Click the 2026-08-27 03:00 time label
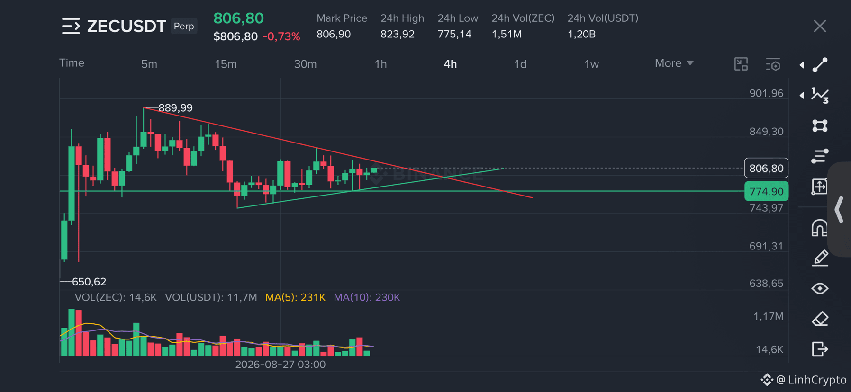The height and width of the screenshot is (392, 851). tap(281, 365)
